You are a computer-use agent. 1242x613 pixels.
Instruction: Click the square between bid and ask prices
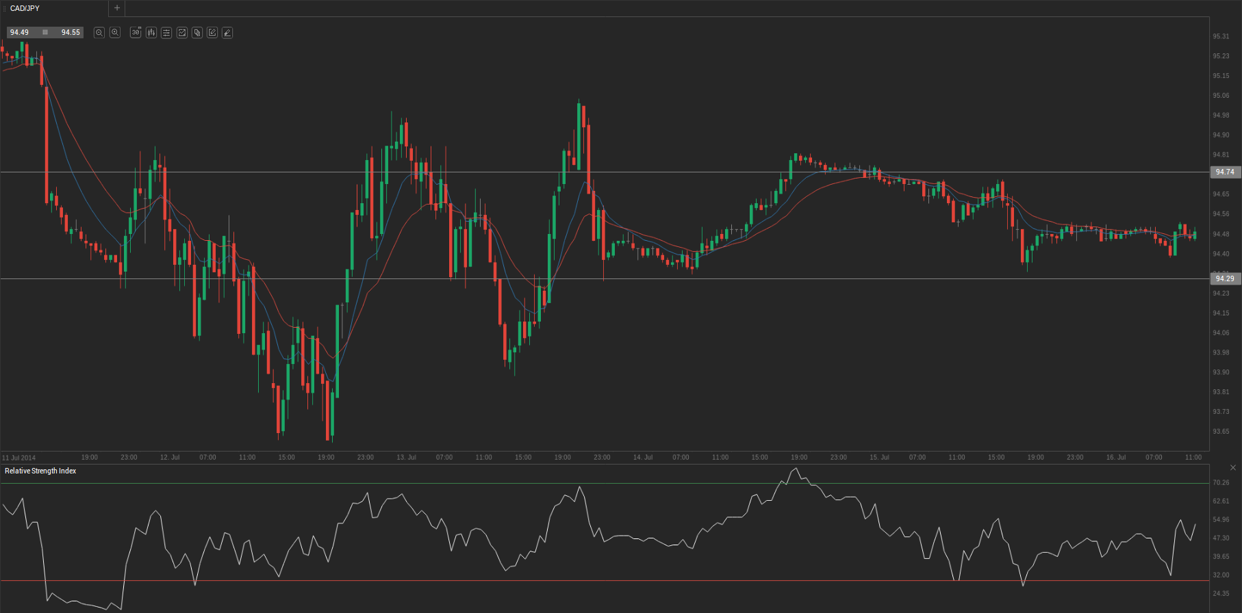[45, 33]
